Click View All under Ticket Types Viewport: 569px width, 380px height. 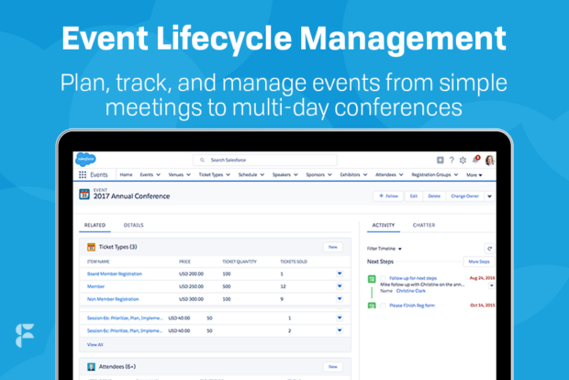tap(95, 345)
